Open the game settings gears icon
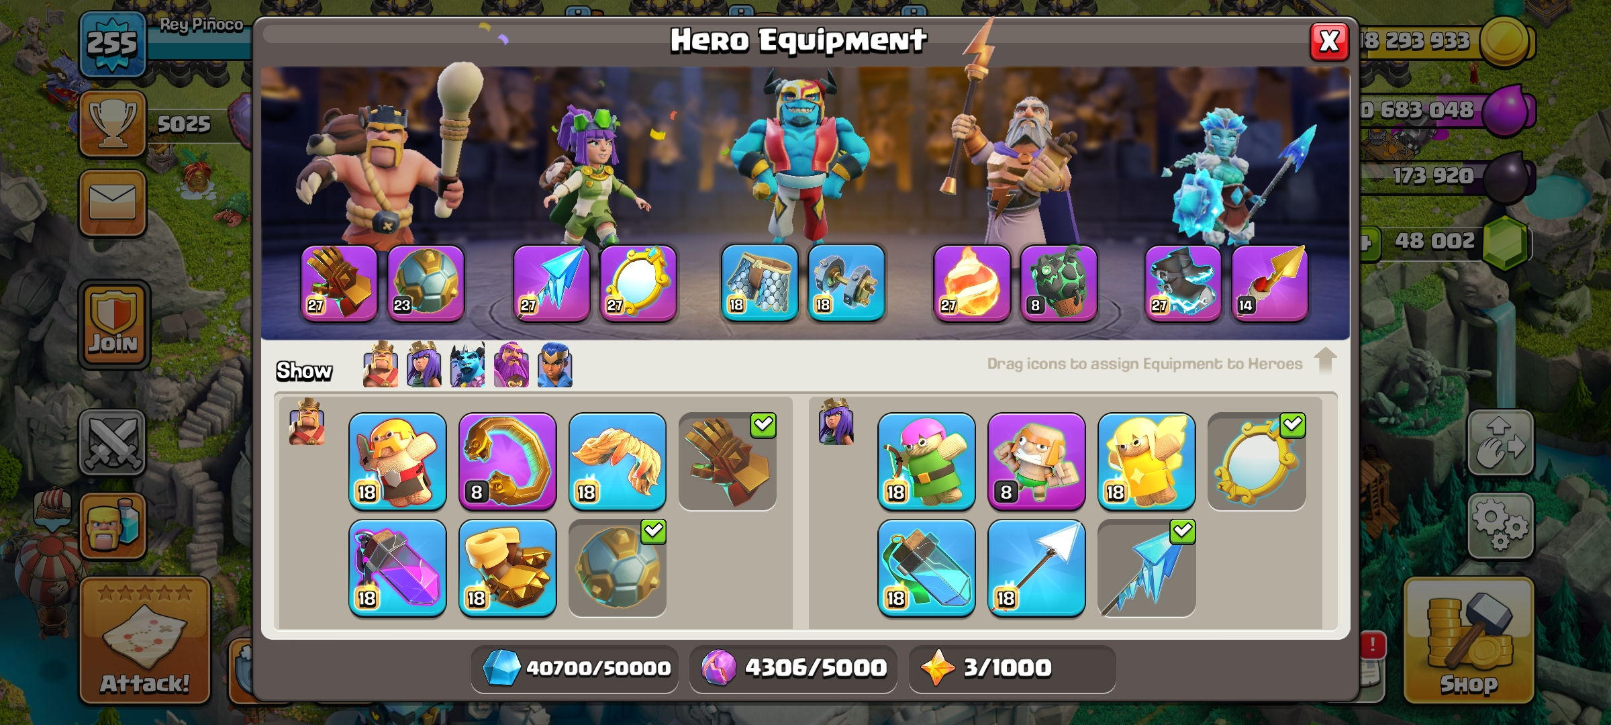1611x725 pixels. tap(1500, 526)
